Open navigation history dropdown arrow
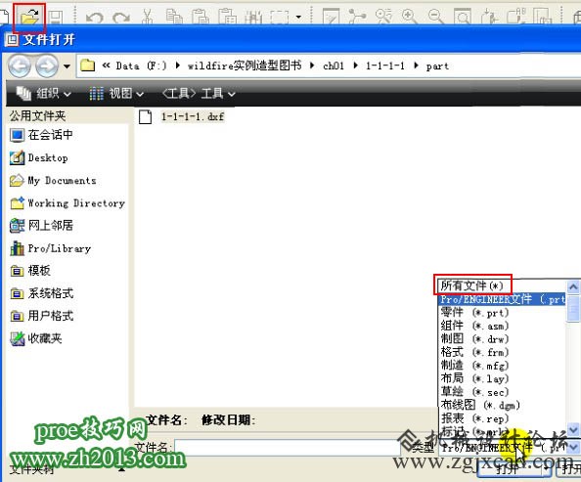This screenshot has height=482, width=581. point(67,66)
